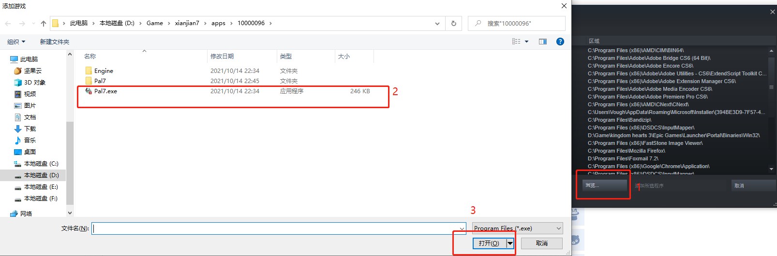Image resolution: width=777 pixels, height=256 pixels.
Task: Click the refresh icon beside address bar
Action: point(453,23)
